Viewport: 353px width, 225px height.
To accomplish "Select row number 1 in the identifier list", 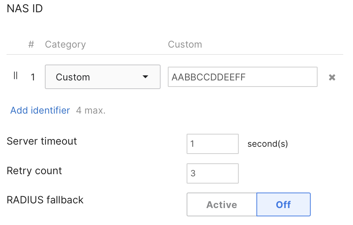I will pos(33,77).
